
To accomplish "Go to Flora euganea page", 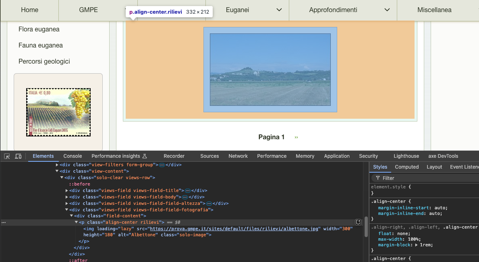I will (39, 29).
